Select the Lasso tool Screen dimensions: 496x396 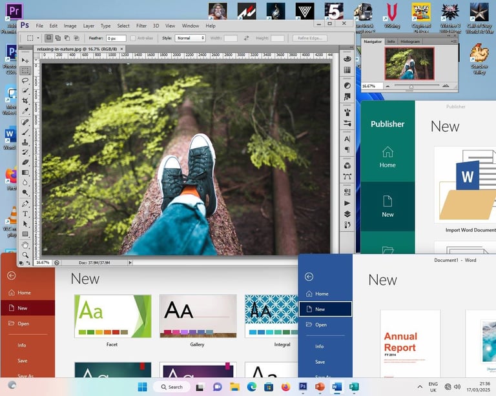pos(25,81)
